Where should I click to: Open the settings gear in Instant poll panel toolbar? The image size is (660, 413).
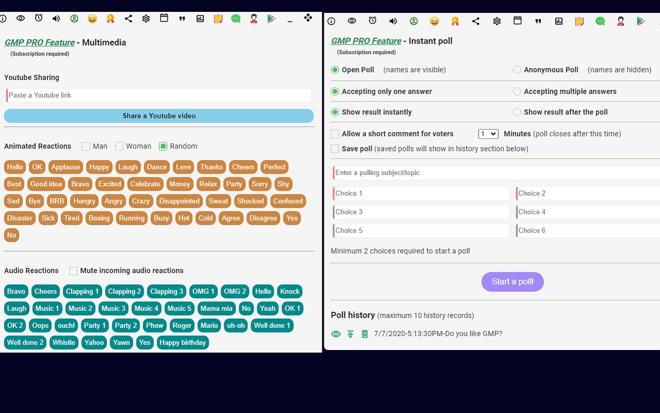coord(497,21)
